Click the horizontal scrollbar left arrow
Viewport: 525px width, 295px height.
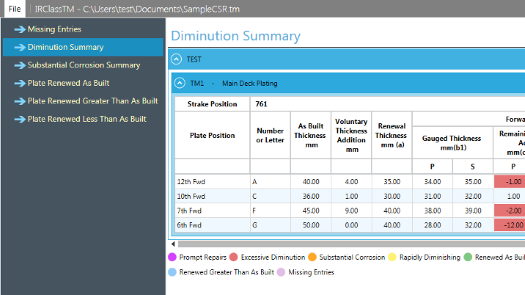tap(173, 244)
